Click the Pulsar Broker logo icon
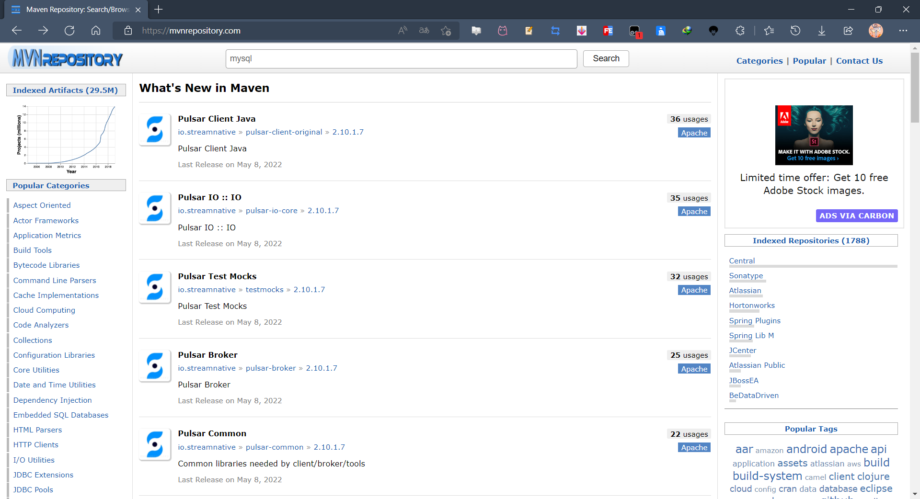Viewport: 920px width, 499px height. coord(155,366)
